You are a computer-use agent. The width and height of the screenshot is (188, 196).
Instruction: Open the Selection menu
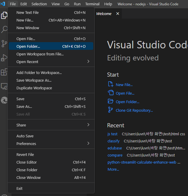click(x=39, y=4)
